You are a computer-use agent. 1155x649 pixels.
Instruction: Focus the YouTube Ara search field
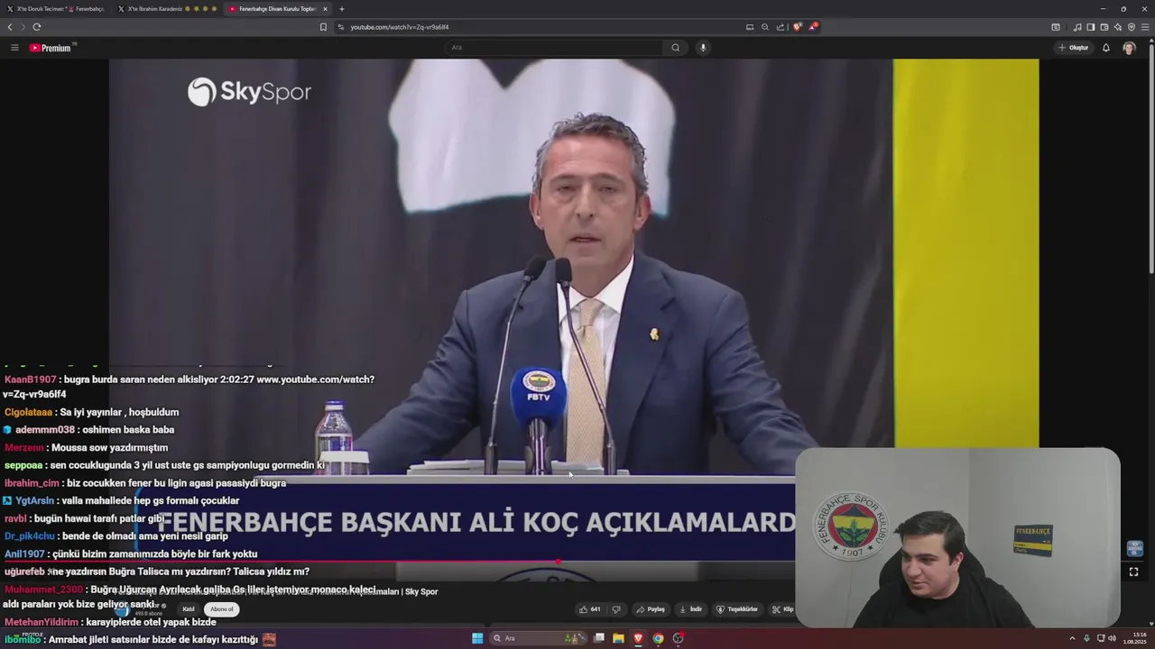point(555,48)
